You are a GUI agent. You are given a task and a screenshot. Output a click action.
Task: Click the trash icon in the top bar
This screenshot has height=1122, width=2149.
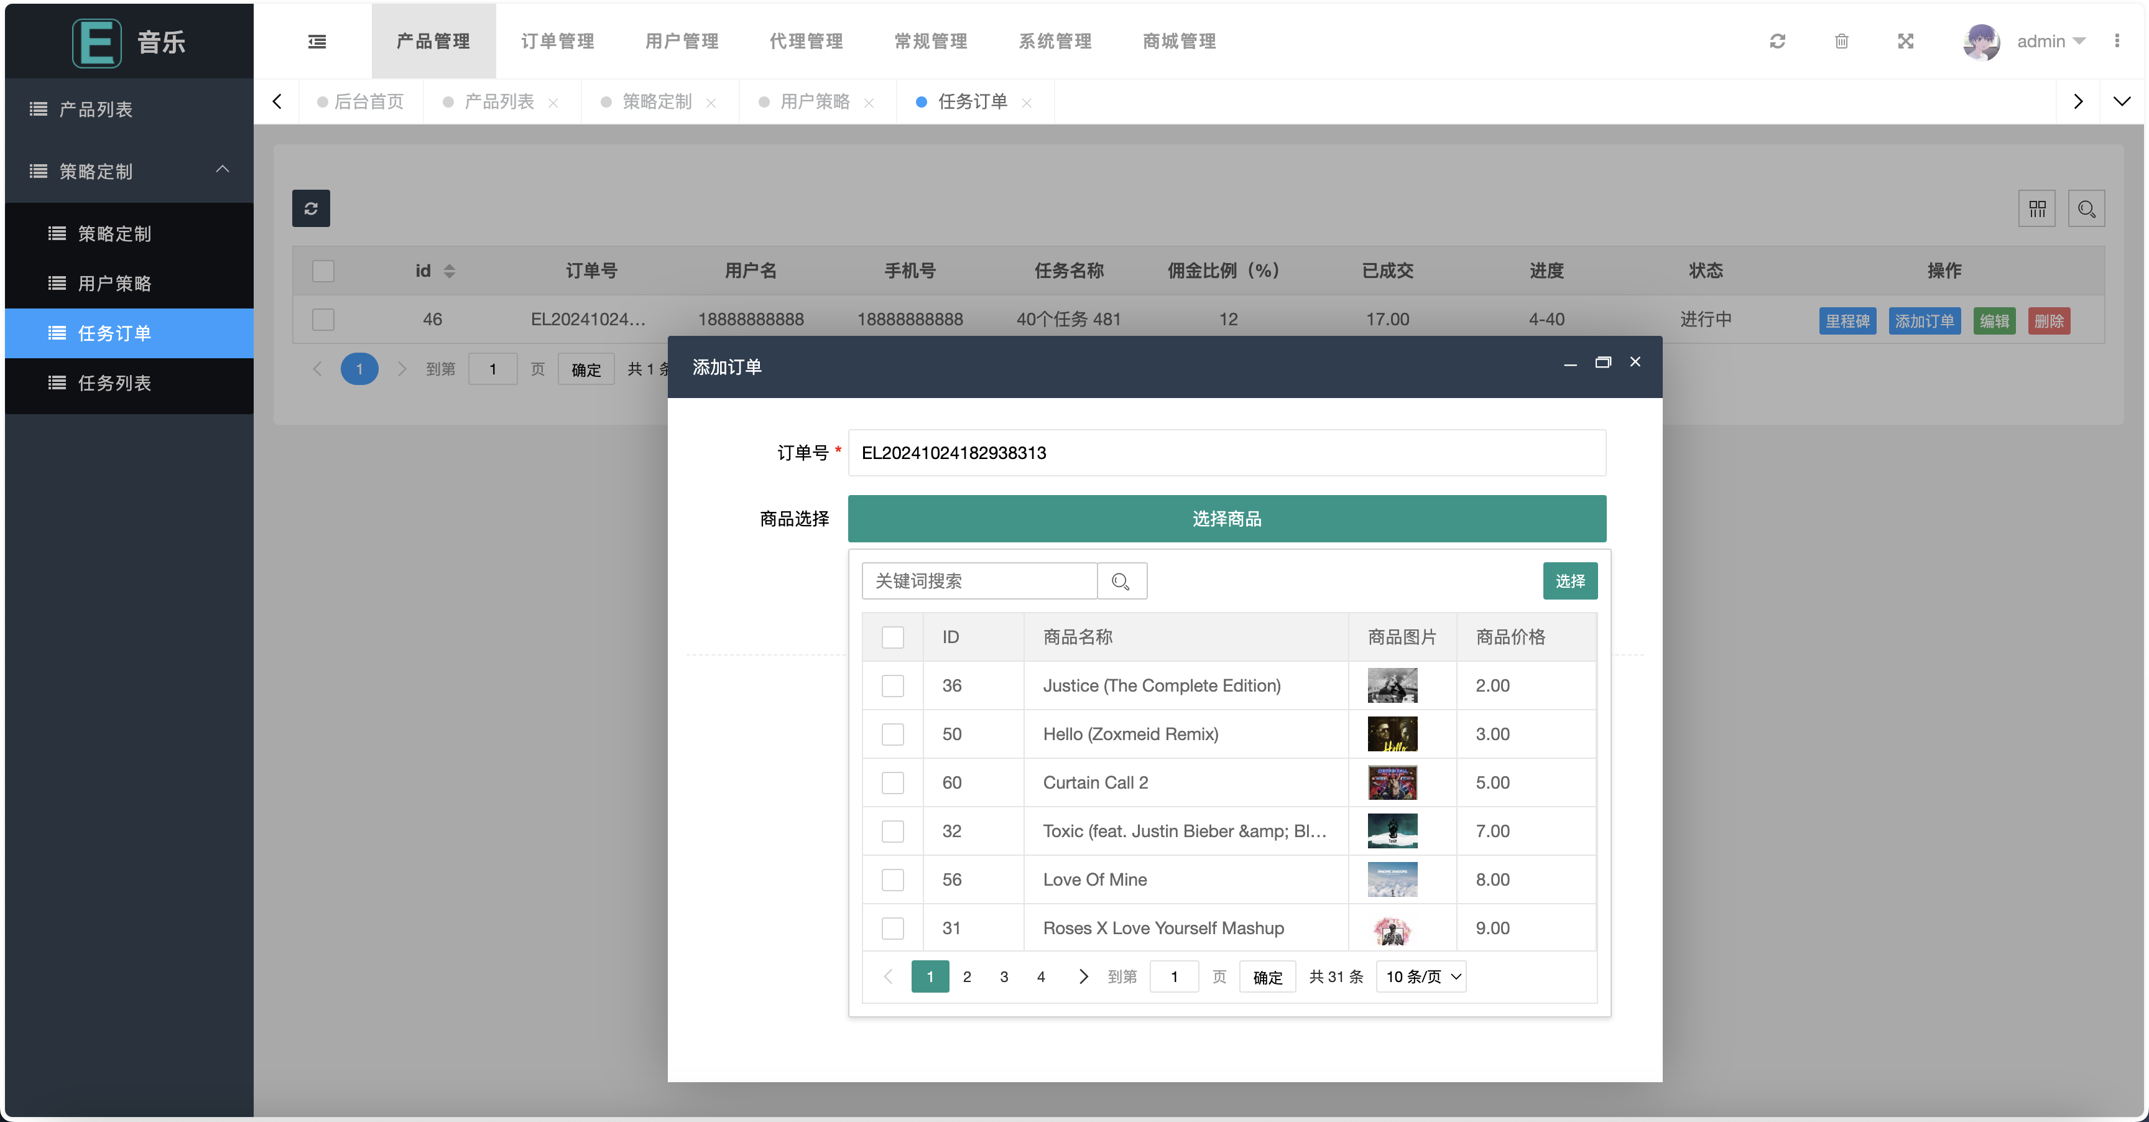coord(1842,41)
